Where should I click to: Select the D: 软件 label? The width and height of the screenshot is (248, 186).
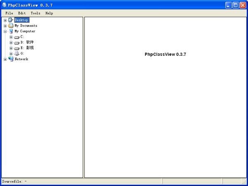[x=27, y=42]
